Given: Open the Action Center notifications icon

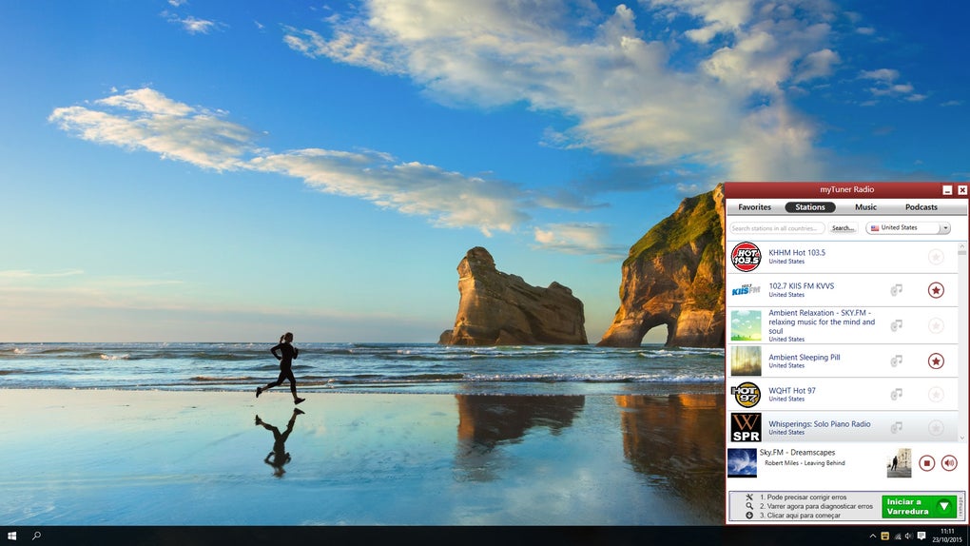Looking at the screenshot, I should [921, 536].
